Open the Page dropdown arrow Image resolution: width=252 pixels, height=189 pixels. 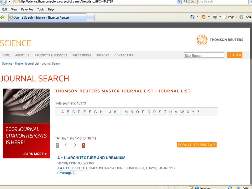pos(237,17)
